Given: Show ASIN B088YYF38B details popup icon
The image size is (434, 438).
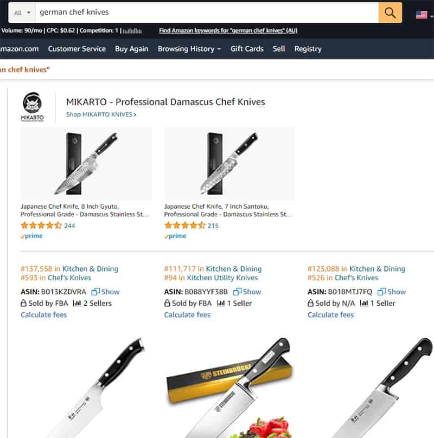Looking at the screenshot, I should click(237, 292).
